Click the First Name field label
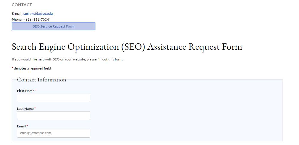The width and height of the screenshot is (299, 145). 26,91
